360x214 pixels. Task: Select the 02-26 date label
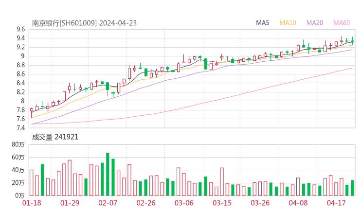[146, 203]
